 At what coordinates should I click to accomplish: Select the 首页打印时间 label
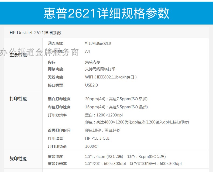(x=59, y=130)
